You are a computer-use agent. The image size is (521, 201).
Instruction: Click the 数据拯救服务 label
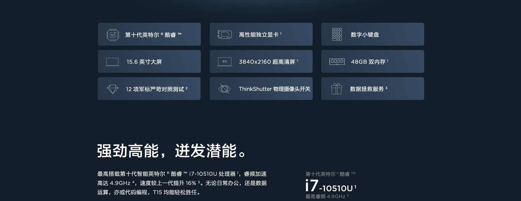tap(367, 89)
